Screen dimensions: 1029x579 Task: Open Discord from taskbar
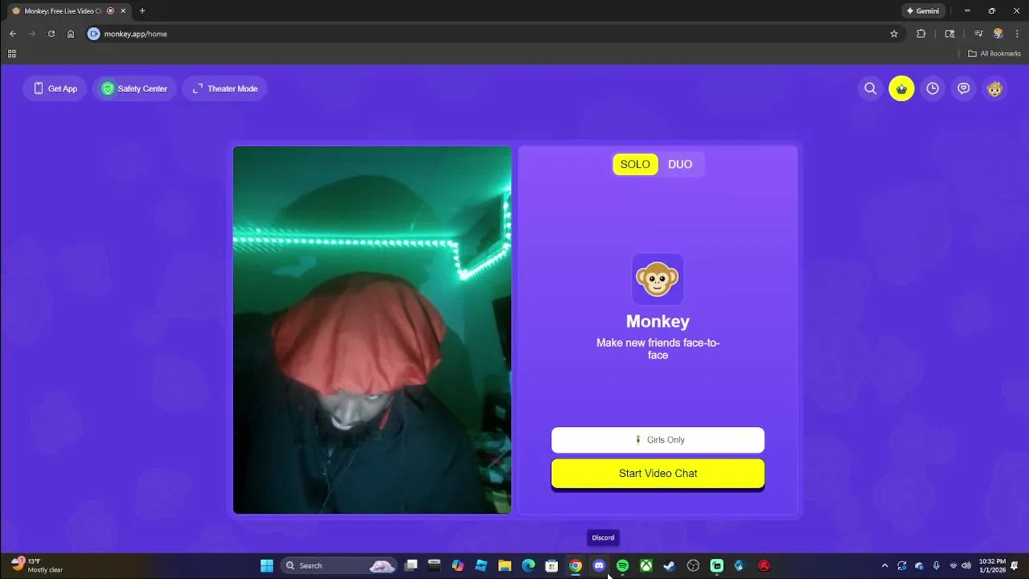pyautogui.click(x=599, y=565)
